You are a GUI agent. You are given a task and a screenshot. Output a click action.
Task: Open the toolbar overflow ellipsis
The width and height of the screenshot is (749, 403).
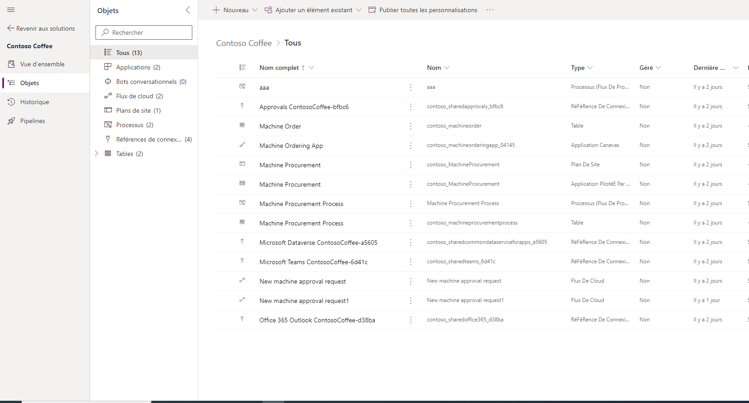coord(490,10)
